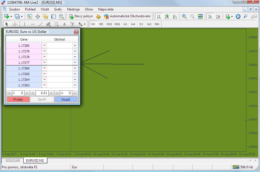Switch to line chart view
The image size is (260, 172).
coord(175,16)
